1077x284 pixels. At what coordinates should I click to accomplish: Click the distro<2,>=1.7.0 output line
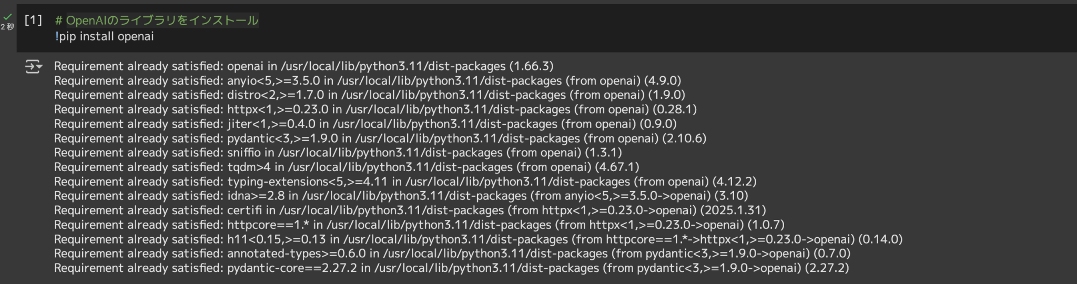369,95
